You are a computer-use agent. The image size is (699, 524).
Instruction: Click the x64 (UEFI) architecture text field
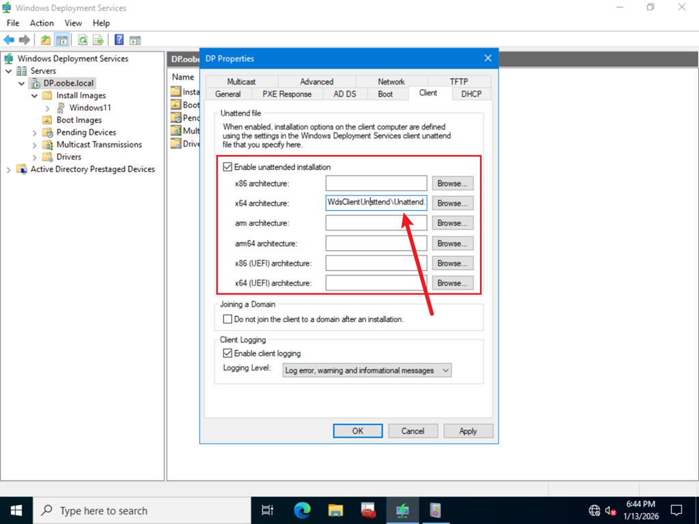[x=376, y=283]
